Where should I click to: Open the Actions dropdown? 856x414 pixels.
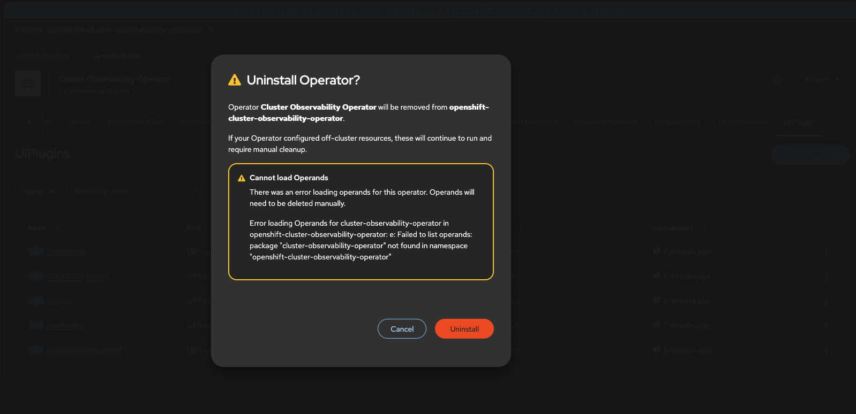click(x=822, y=80)
